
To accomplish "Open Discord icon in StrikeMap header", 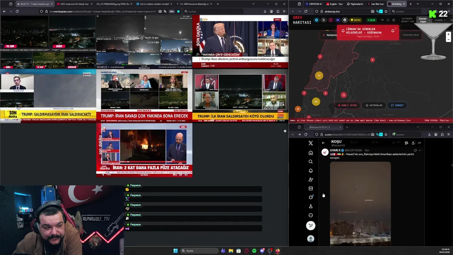I will pos(338,20).
